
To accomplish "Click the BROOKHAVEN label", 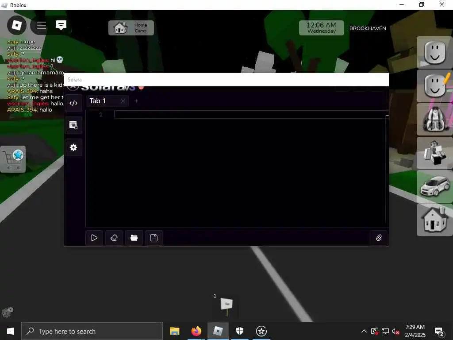I will coord(368,28).
